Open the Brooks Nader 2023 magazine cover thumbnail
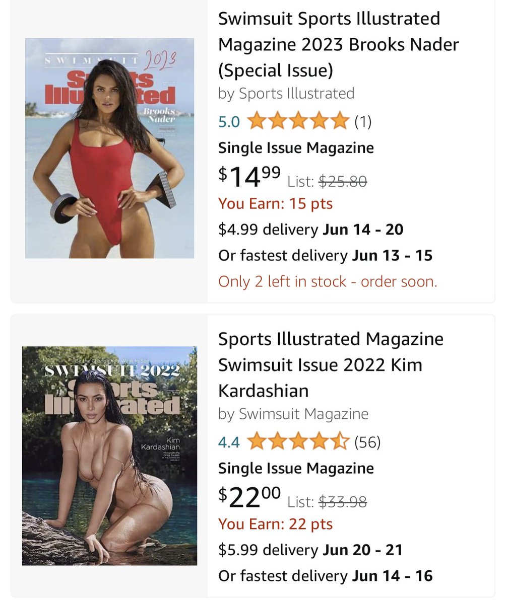Screen dimensions: 506x604 (109, 148)
